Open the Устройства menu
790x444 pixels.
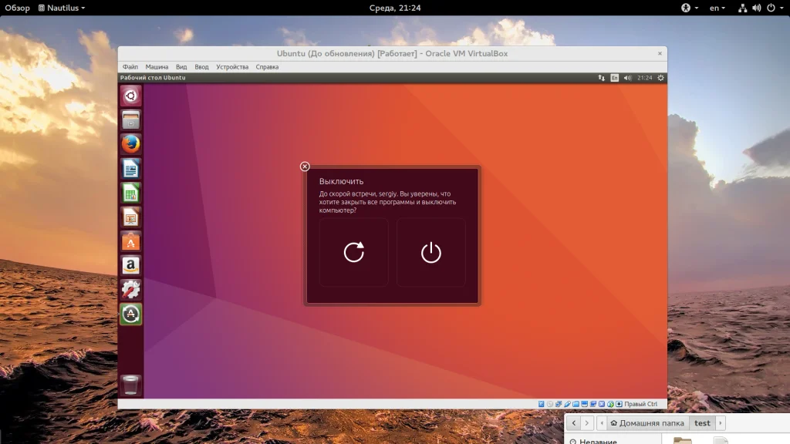(232, 67)
